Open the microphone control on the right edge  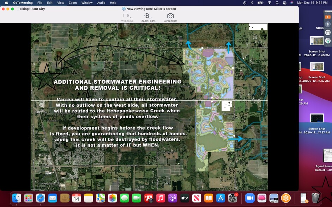coord(328,24)
